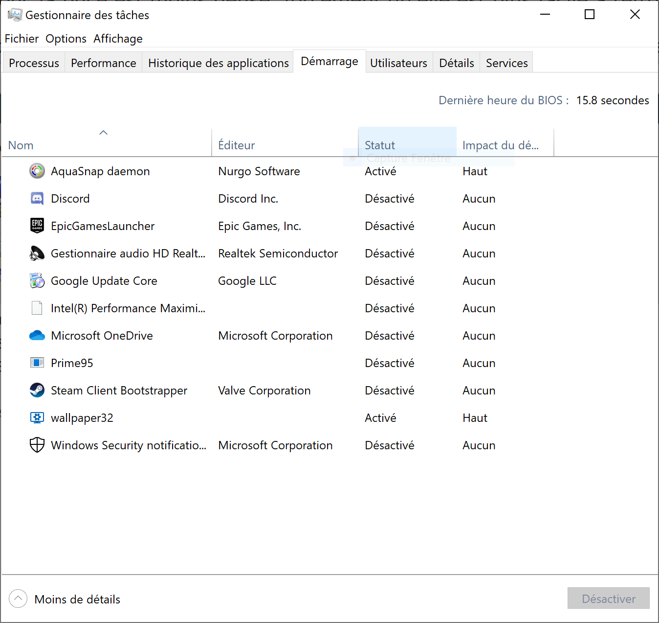Click the Activé status for wallpaper32
Viewport: 659px width, 623px height.
coord(380,418)
